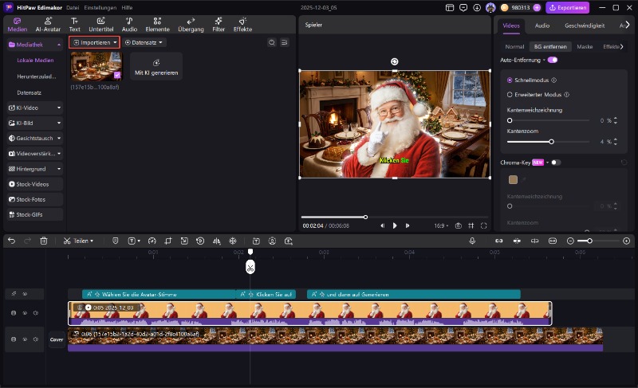Image resolution: width=638 pixels, height=388 pixels.
Task: Open the speed gauge tool
Action: 152,241
